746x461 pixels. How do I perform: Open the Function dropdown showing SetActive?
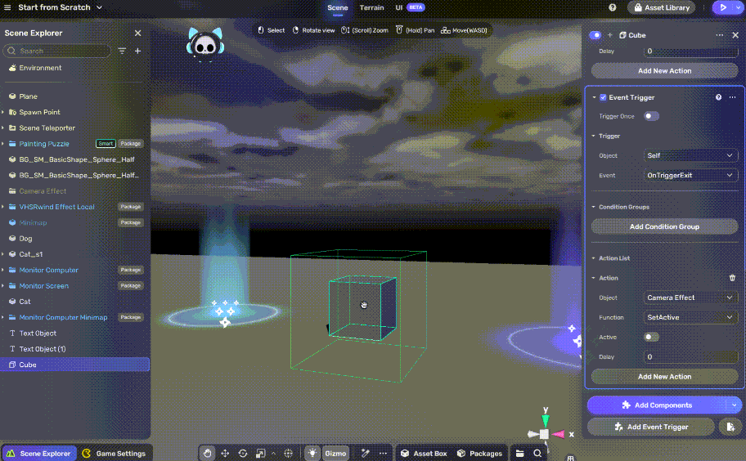690,317
